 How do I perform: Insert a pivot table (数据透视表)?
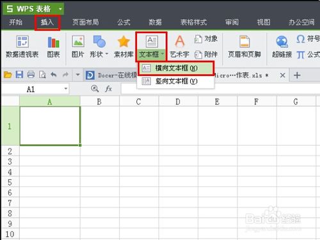(x=22, y=47)
